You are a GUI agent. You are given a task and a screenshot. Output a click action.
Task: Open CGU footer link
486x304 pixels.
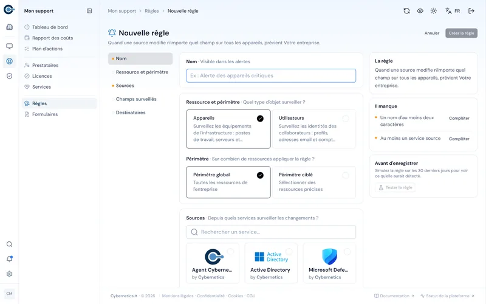pos(251,296)
